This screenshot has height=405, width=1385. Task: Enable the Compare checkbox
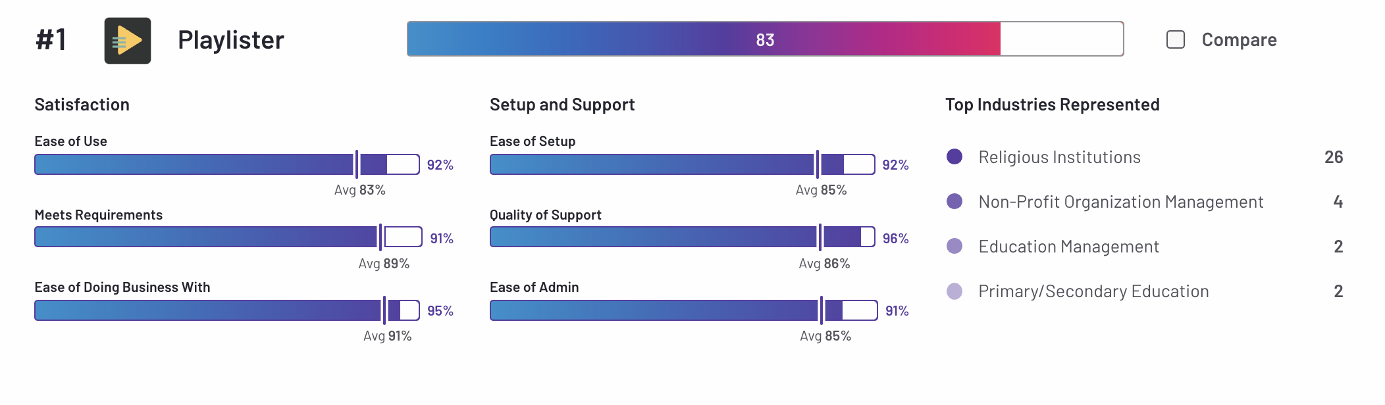coord(1176,39)
